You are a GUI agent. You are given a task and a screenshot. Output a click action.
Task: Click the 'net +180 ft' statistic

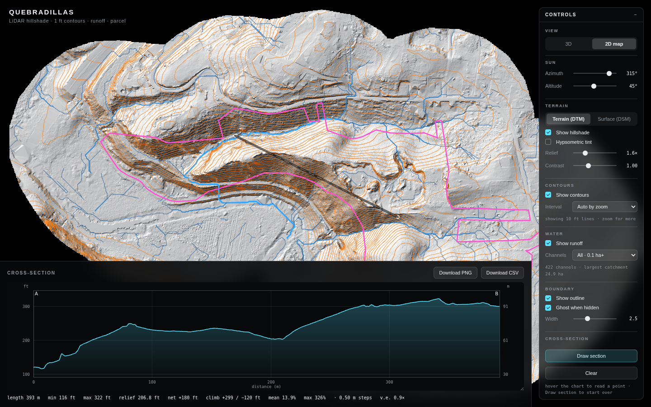click(x=183, y=398)
